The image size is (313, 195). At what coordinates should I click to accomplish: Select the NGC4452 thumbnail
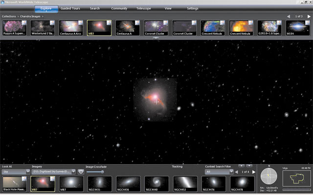coord(185,184)
